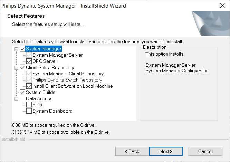
Task: Select the OPC Server tree item
Action: 45,61
